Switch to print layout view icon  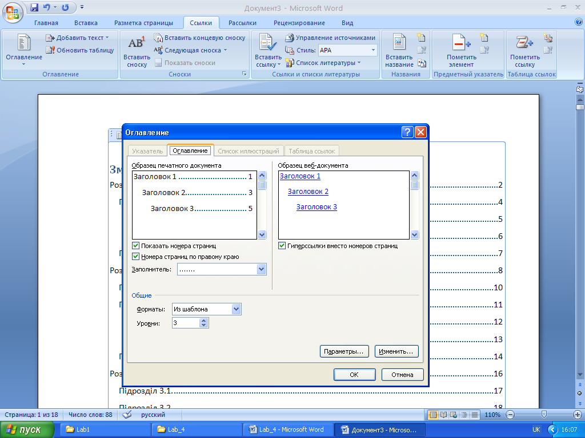pyautogui.click(x=433, y=415)
